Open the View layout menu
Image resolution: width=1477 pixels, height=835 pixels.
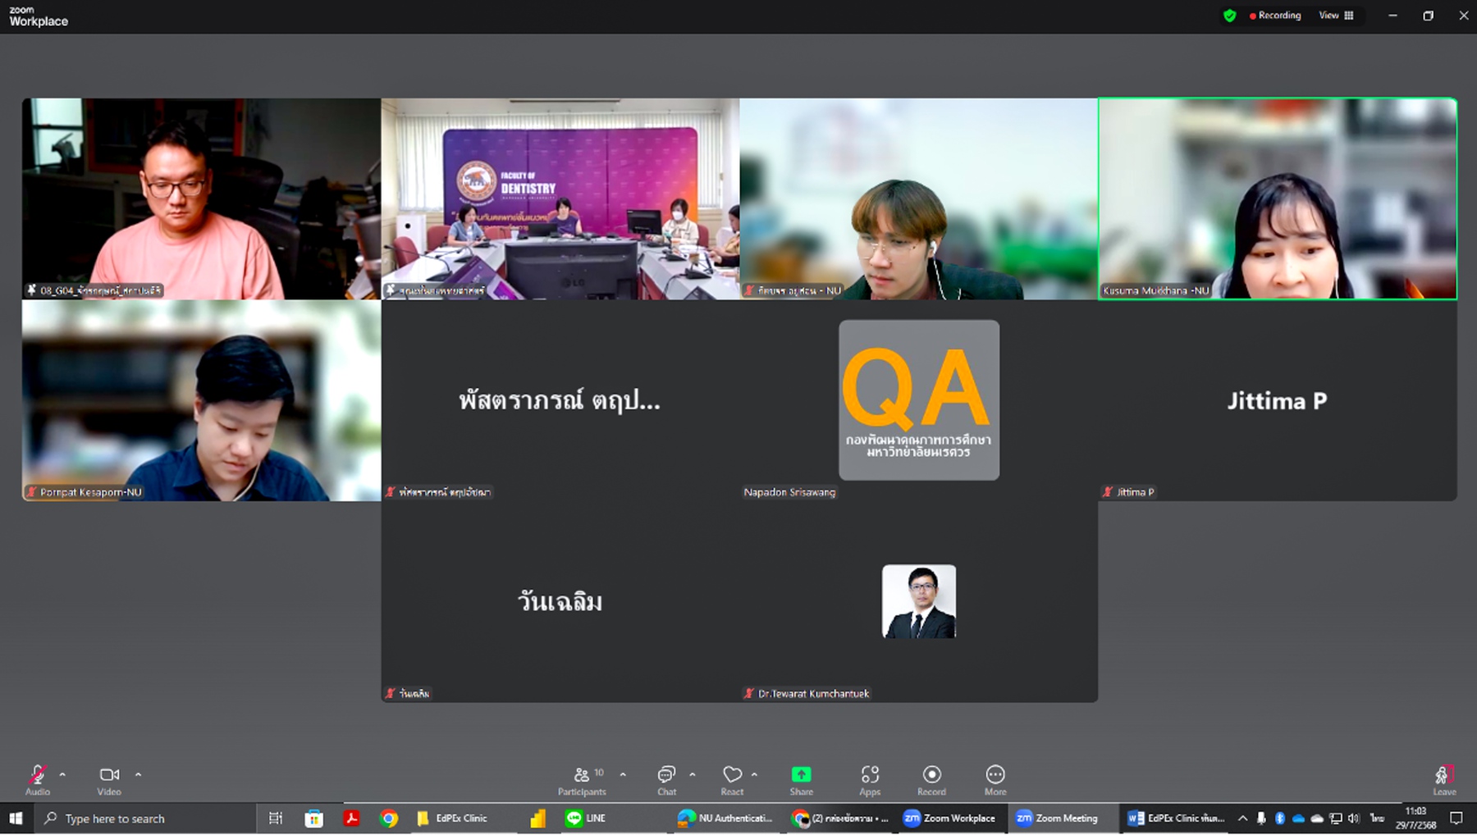[1336, 16]
